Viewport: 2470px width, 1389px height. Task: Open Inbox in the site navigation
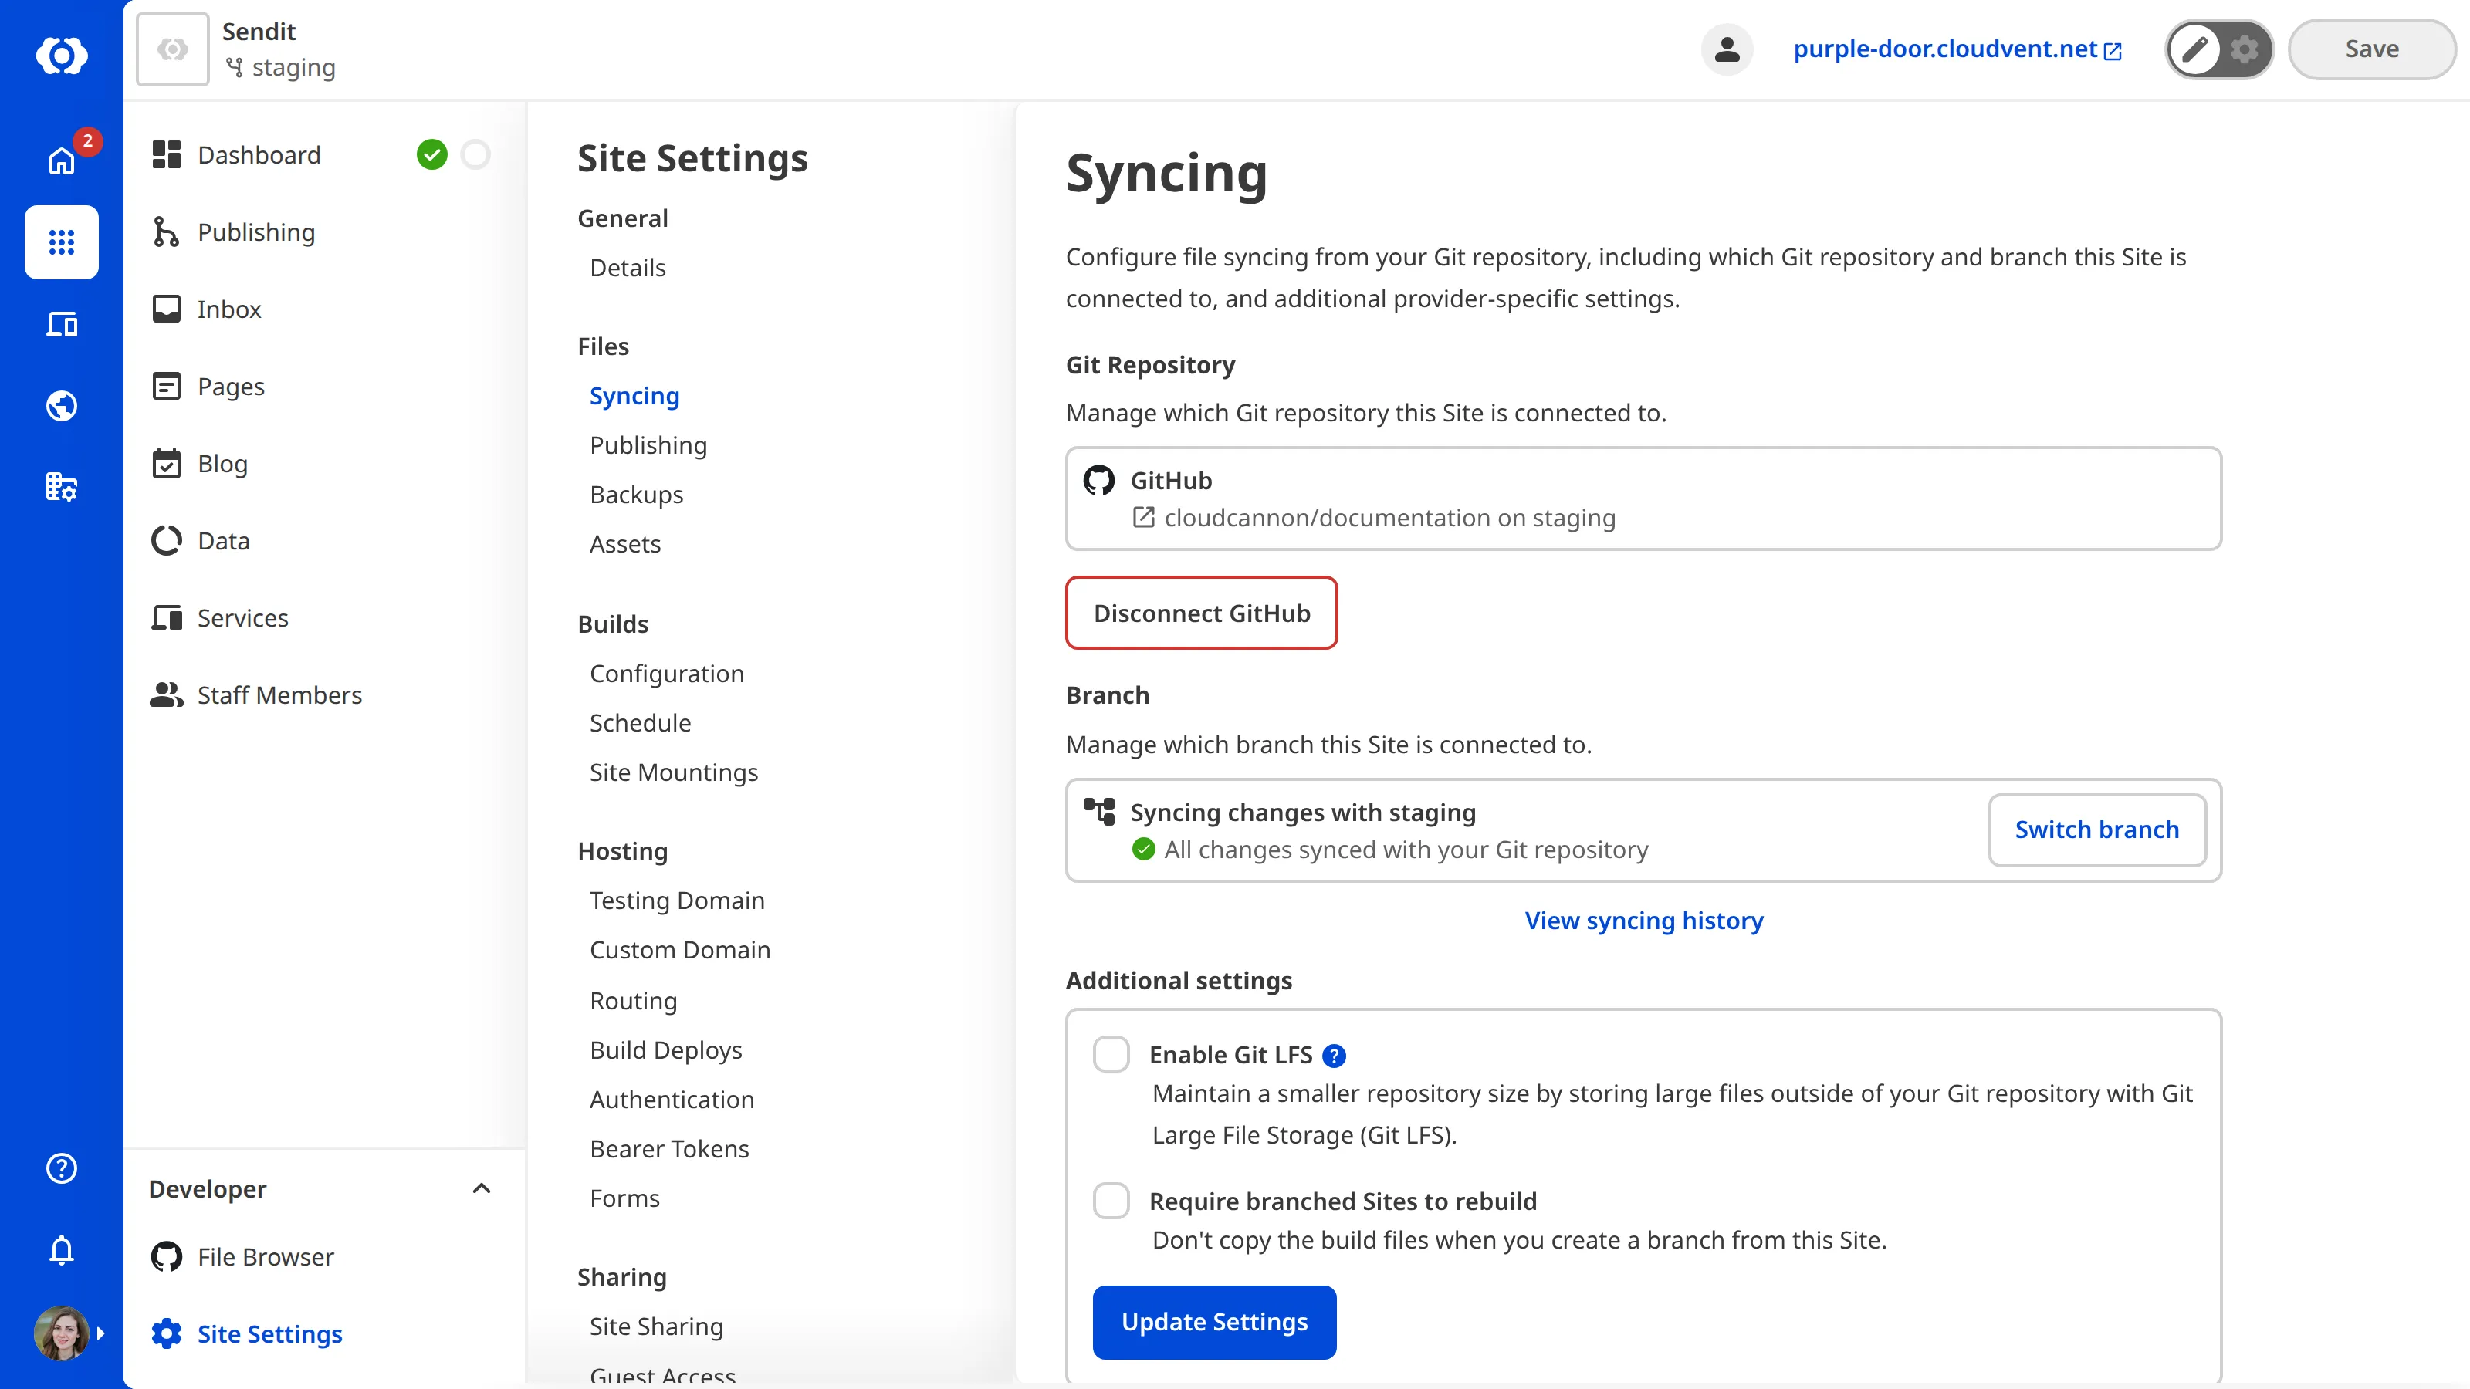pos(229,309)
